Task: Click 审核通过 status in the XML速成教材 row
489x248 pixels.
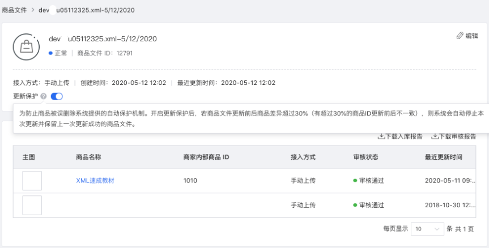Action: pyautogui.click(x=369, y=181)
